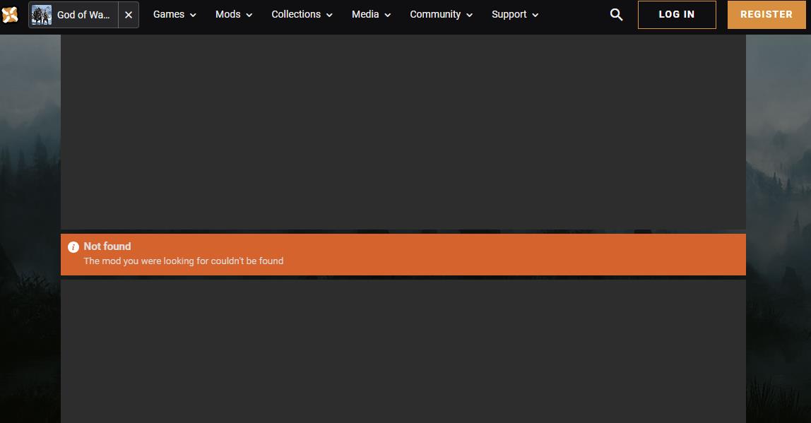Click the Community dropdown arrow
This screenshot has height=423, width=811.
pyautogui.click(x=470, y=16)
